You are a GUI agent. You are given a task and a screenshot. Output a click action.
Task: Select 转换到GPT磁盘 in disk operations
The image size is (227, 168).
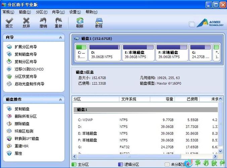point(27,139)
